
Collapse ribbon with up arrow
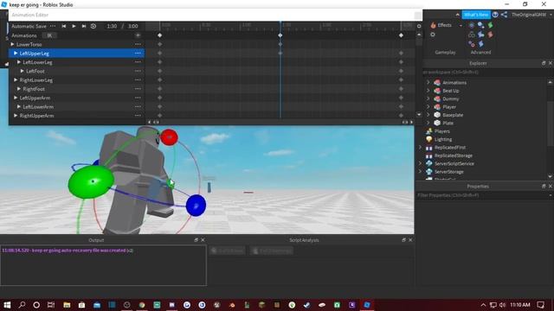click(x=458, y=15)
